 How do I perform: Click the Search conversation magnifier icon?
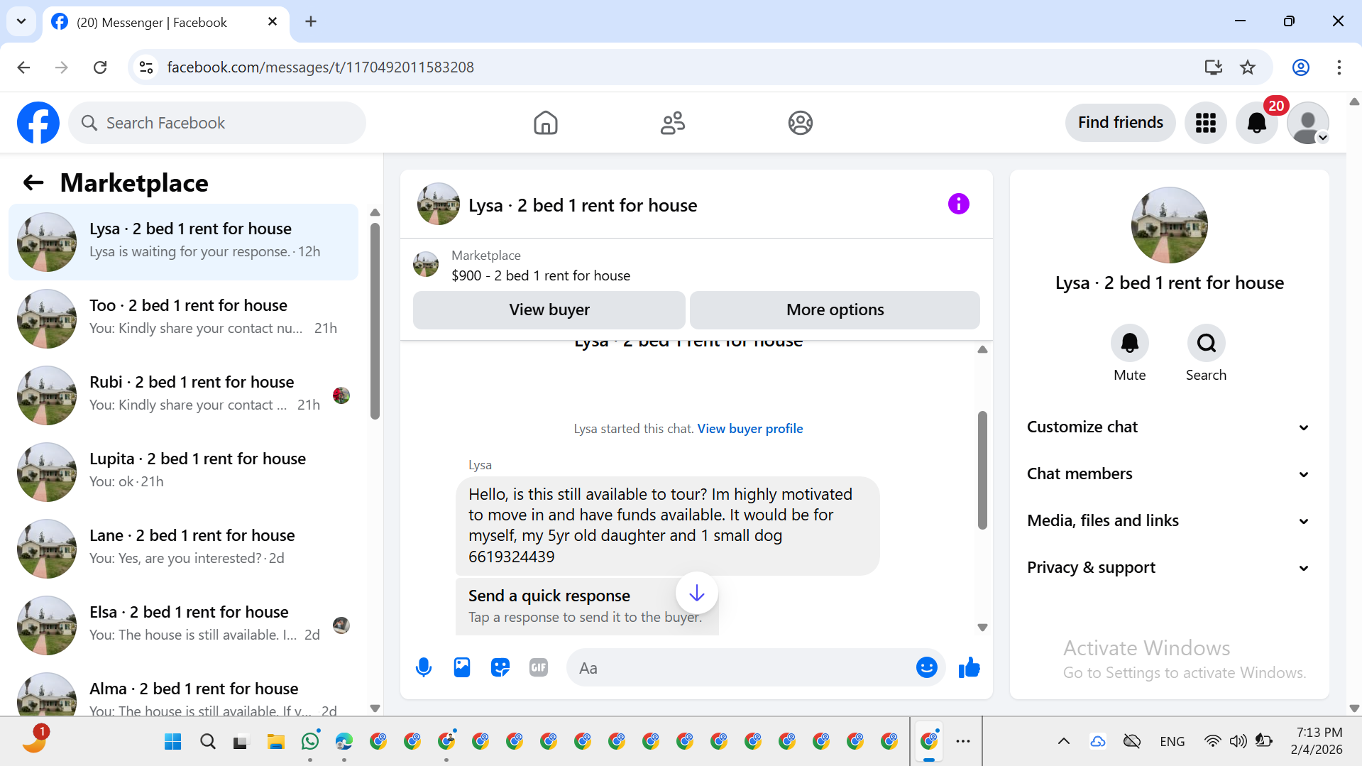(x=1206, y=344)
